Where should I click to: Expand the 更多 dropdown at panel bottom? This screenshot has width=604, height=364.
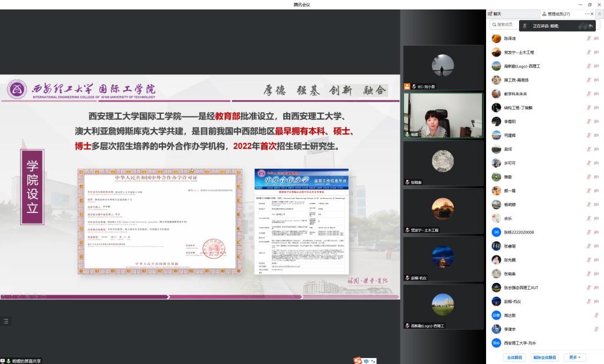click(575, 358)
